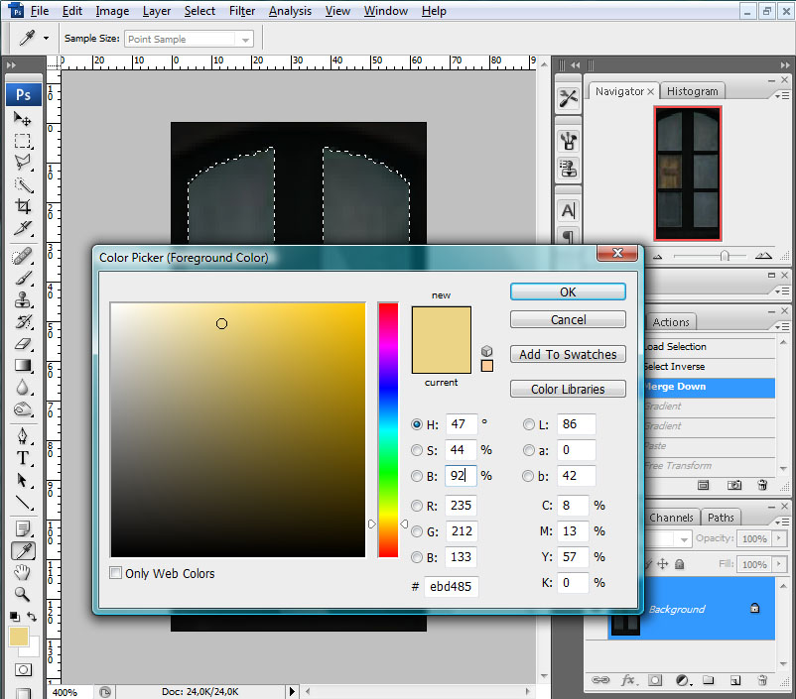
Task: Expand the layer Opacity slider arrow
Action: (x=777, y=538)
